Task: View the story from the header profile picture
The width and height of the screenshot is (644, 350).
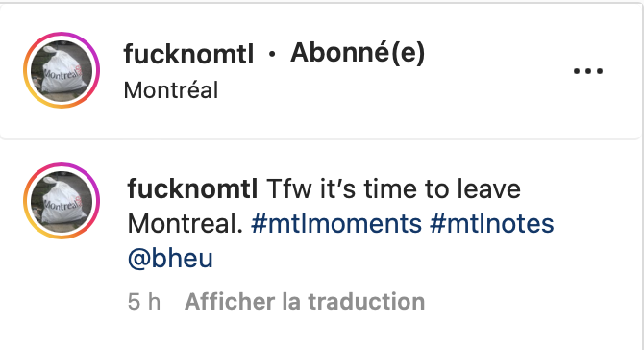Action: (62, 70)
